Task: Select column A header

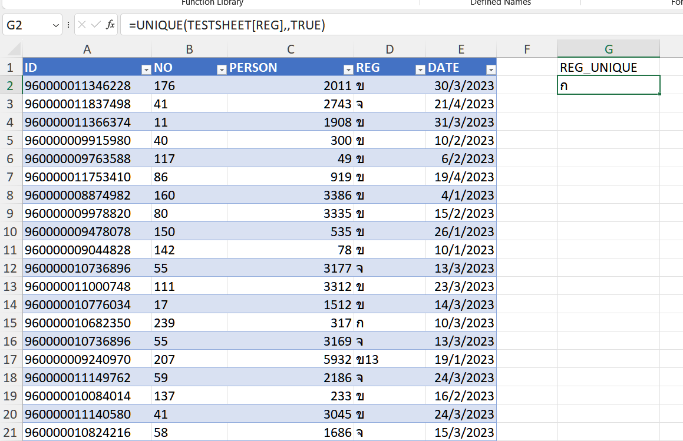Action: pyautogui.click(x=87, y=49)
